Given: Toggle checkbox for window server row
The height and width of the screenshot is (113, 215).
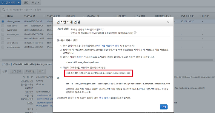Looking at the screenshot, I should (3, 47).
